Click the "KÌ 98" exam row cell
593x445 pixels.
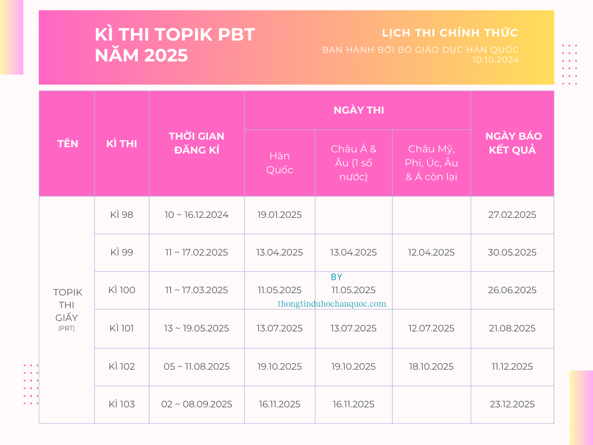pos(122,215)
